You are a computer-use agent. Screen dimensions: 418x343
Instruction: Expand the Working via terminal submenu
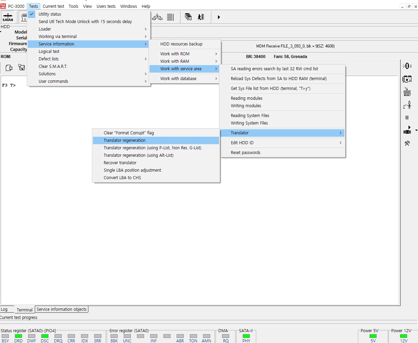(x=89, y=36)
